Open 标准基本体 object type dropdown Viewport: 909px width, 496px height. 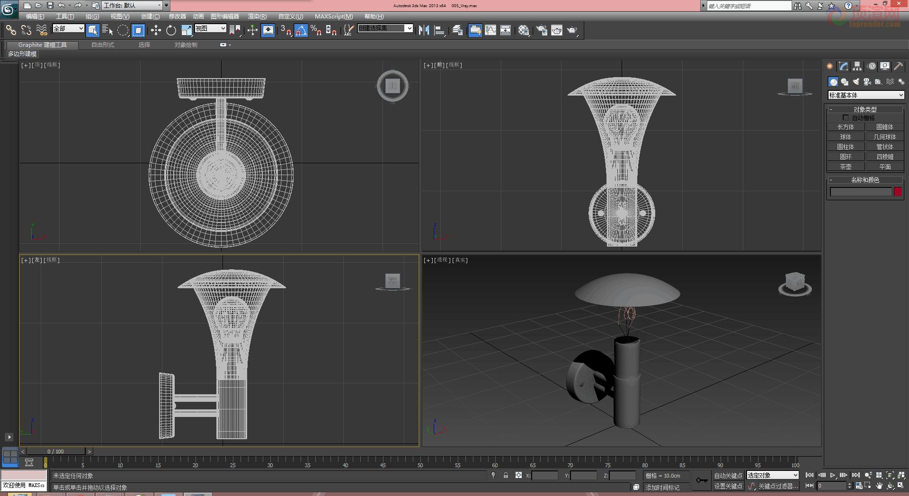[x=866, y=95]
